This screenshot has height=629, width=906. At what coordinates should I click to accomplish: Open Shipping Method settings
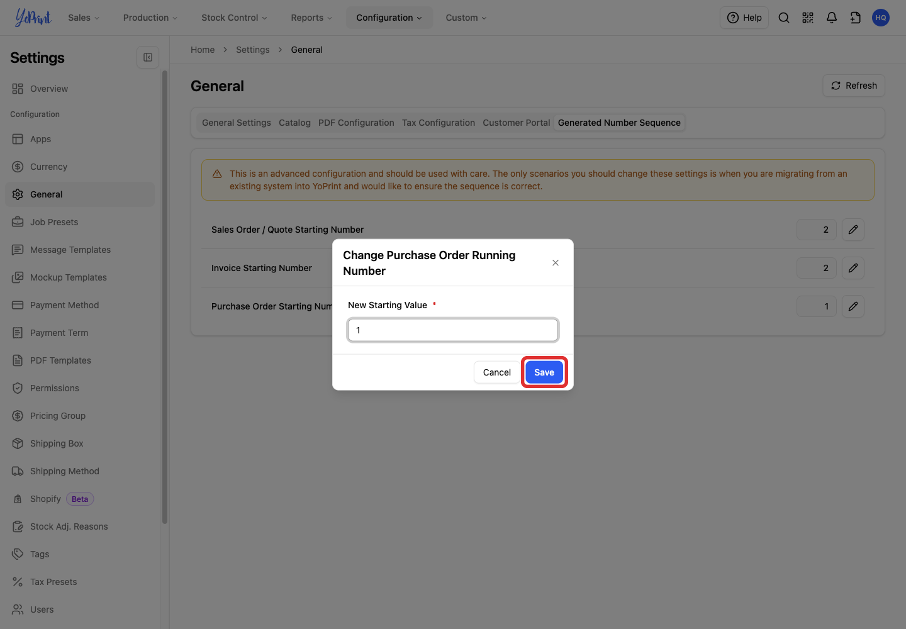tap(80, 471)
